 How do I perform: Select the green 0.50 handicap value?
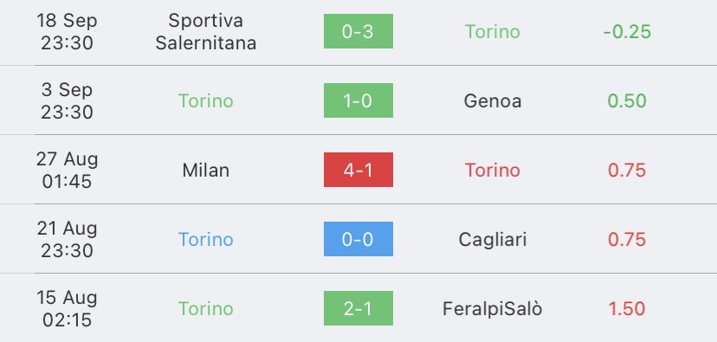pyautogui.click(x=627, y=101)
